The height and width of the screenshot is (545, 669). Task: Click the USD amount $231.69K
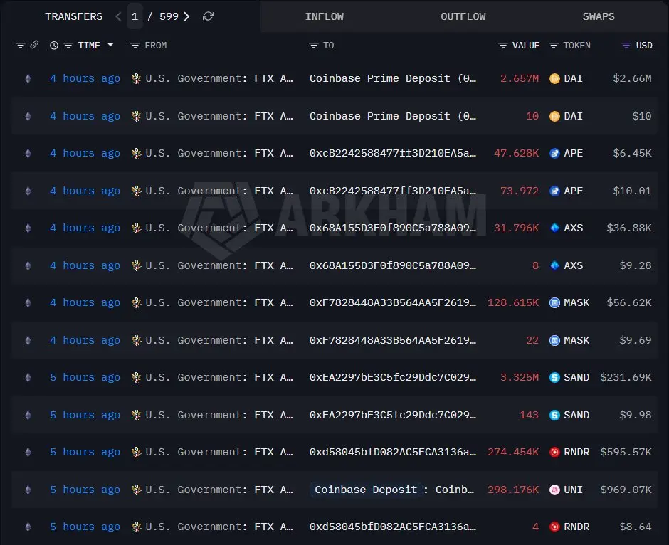(x=626, y=377)
